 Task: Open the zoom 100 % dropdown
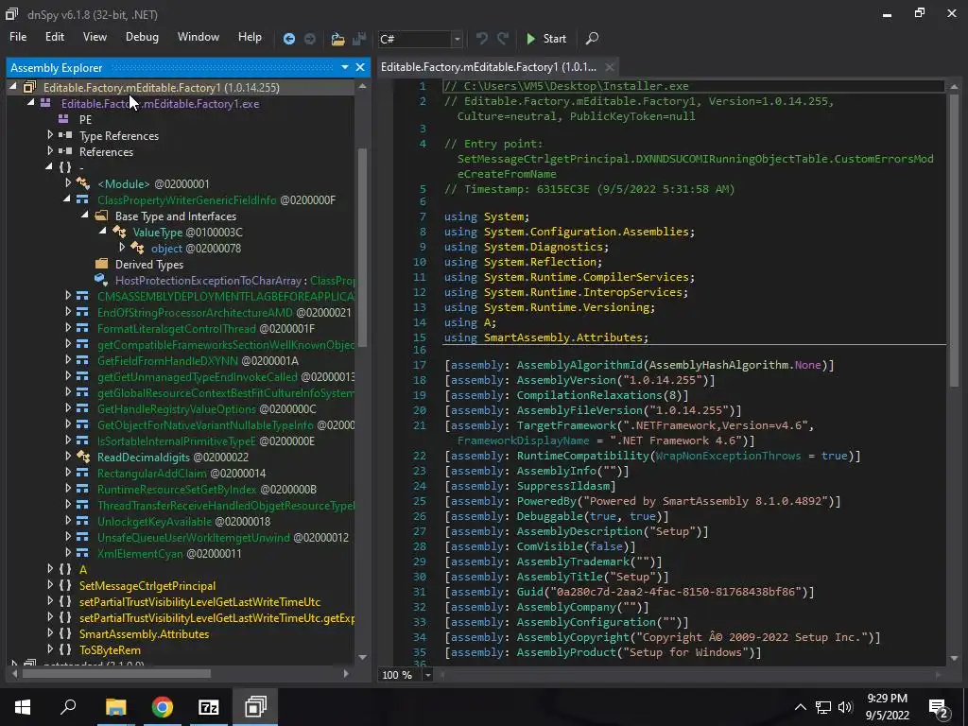point(428,675)
